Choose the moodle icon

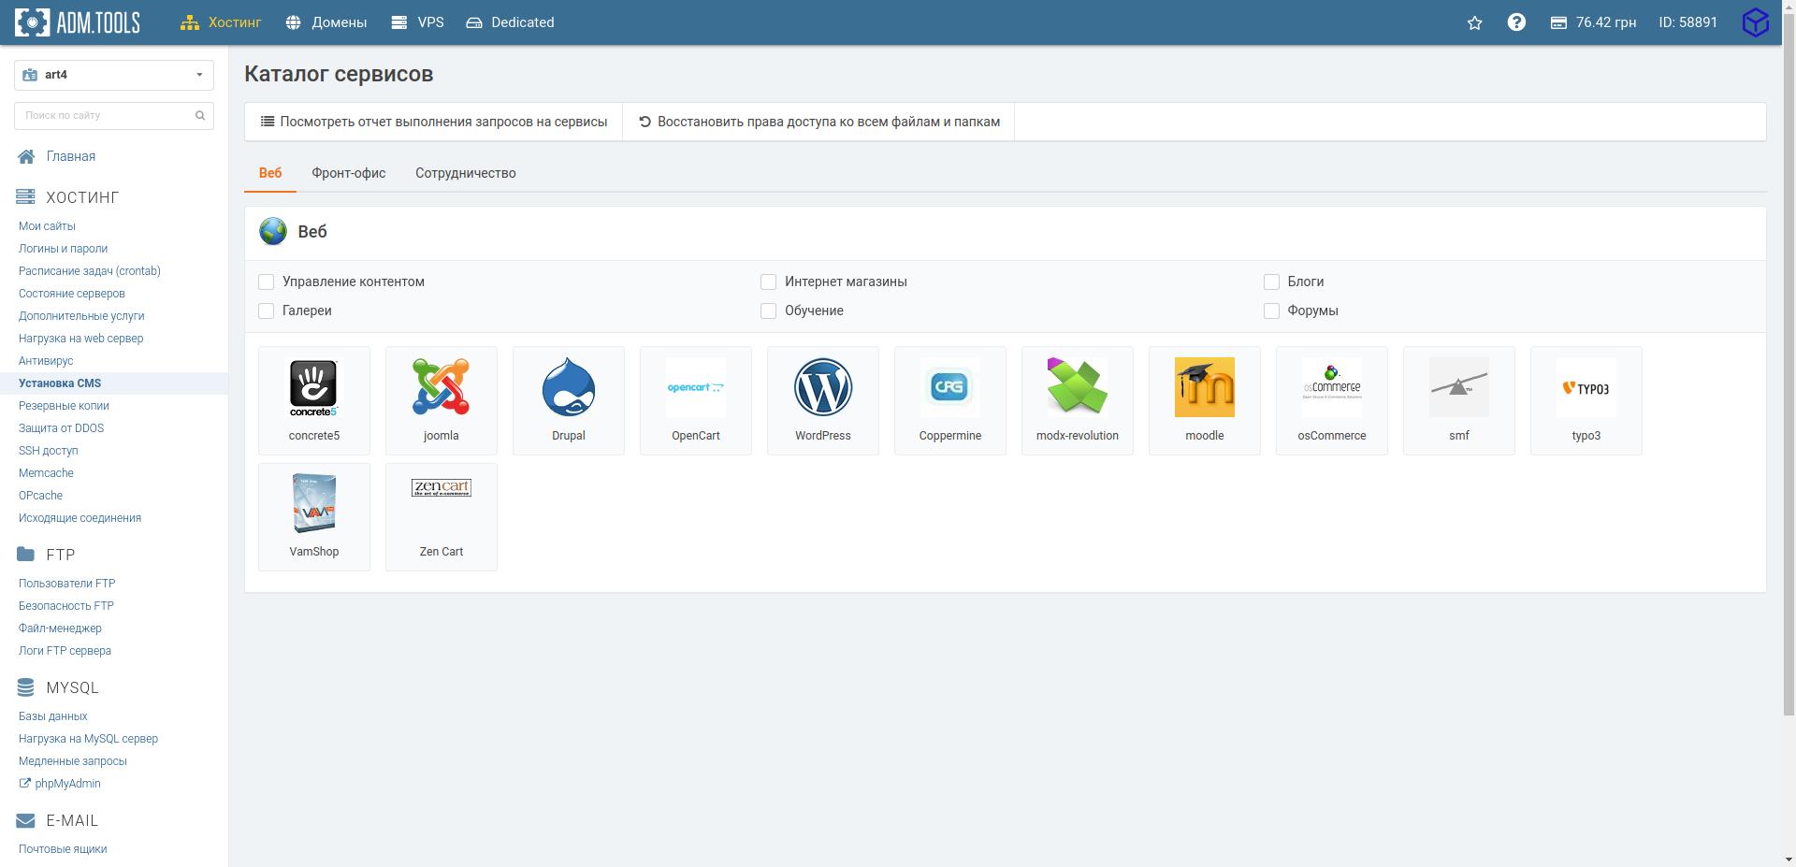[x=1205, y=387]
